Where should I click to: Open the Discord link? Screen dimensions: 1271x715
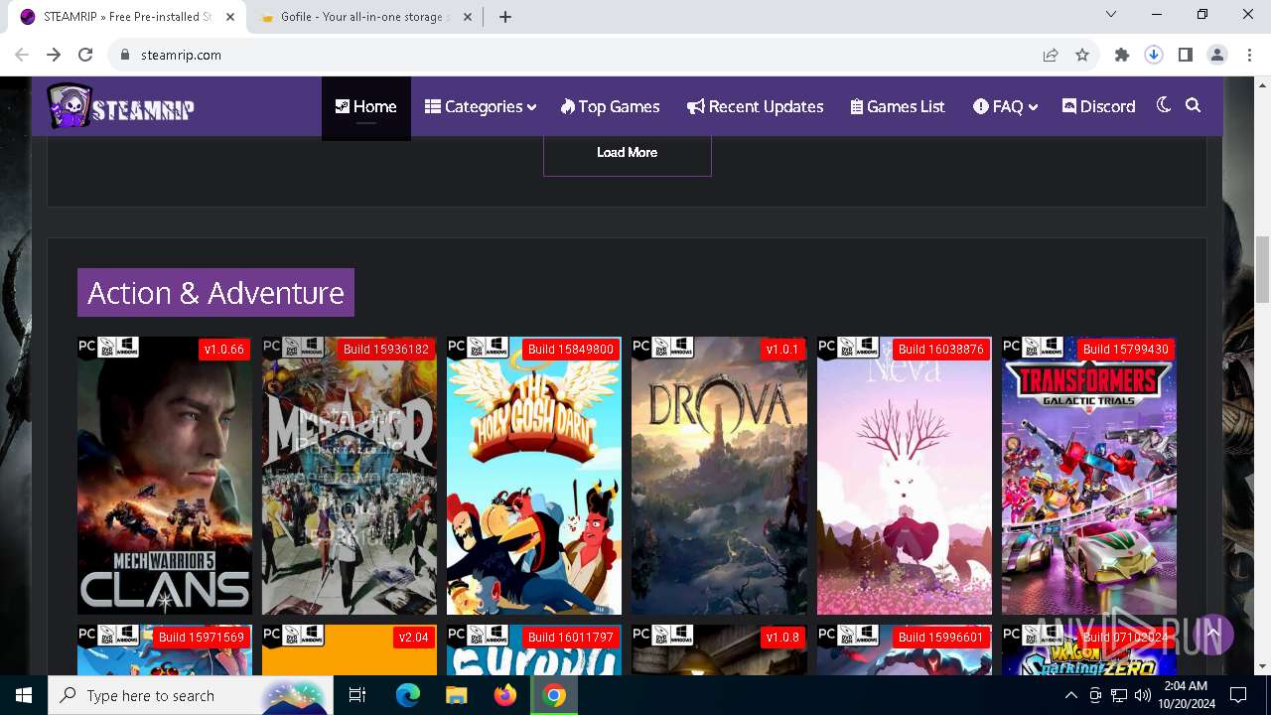point(1098,106)
